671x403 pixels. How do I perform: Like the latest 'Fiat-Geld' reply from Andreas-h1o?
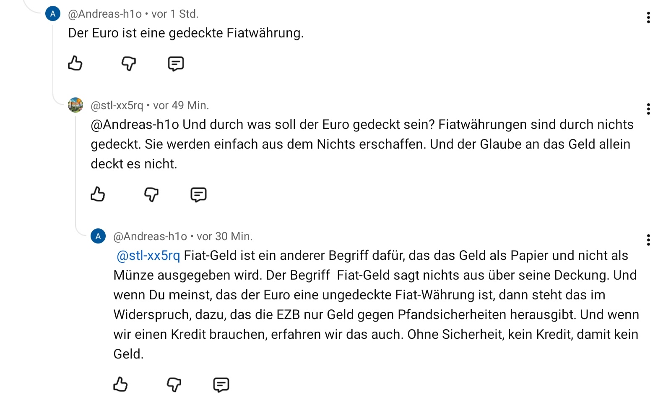pyautogui.click(x=120, y=384)
